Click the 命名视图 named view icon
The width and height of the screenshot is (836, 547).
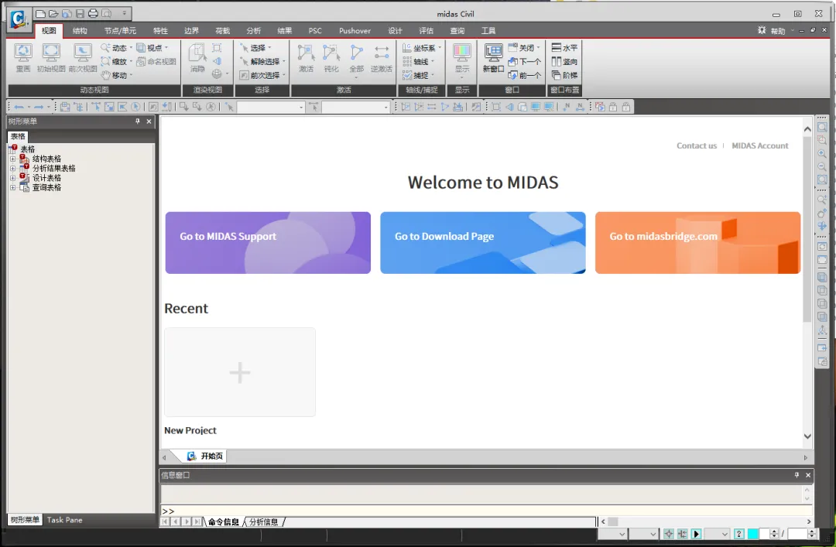[156, 61]
